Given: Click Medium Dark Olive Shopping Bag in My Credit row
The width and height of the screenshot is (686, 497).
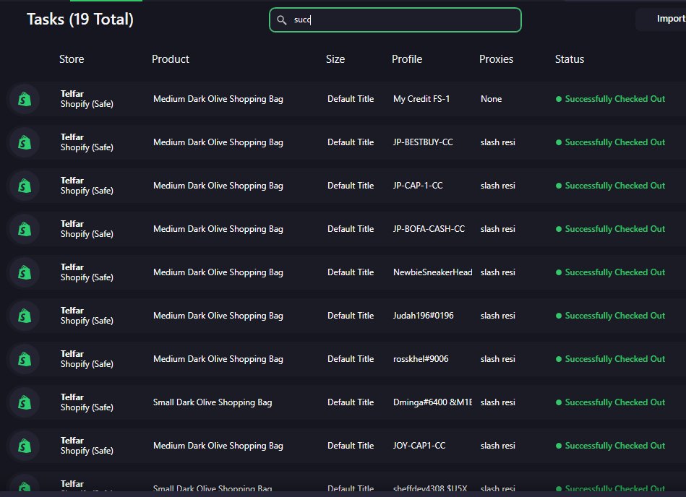Looking at the screenshot, I should coord(218,99).
